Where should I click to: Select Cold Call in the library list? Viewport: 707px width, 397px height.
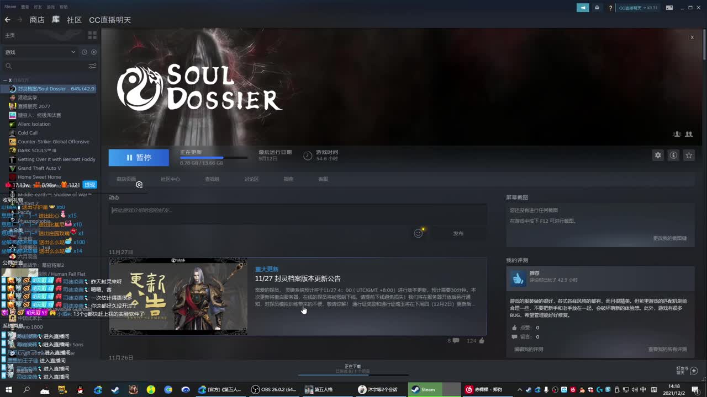click(x=28, y=133)
